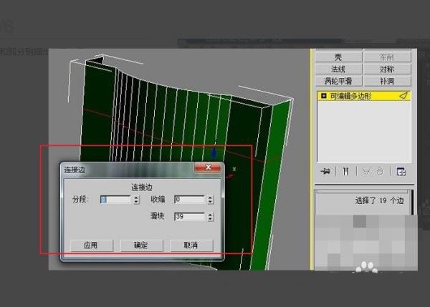Click the 对称 symmetry modifier button
Viewport: 430px width, 307px height.
[386, 69]
